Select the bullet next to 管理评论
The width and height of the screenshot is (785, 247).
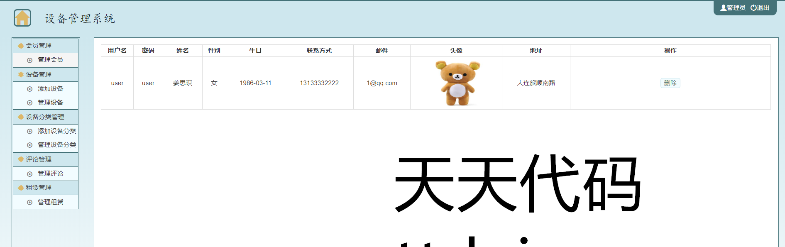[29, 174]
